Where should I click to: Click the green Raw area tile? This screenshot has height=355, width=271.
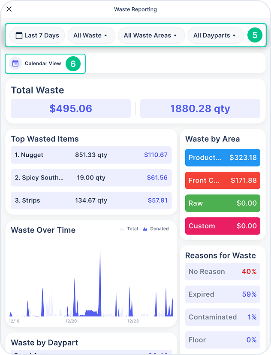point(223,203)
